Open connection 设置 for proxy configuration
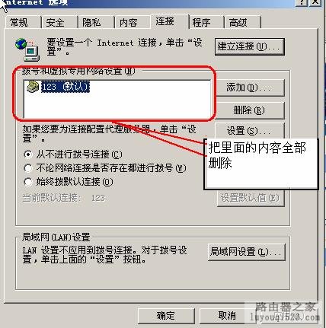 pyautogui.click(x=249, y=131)
